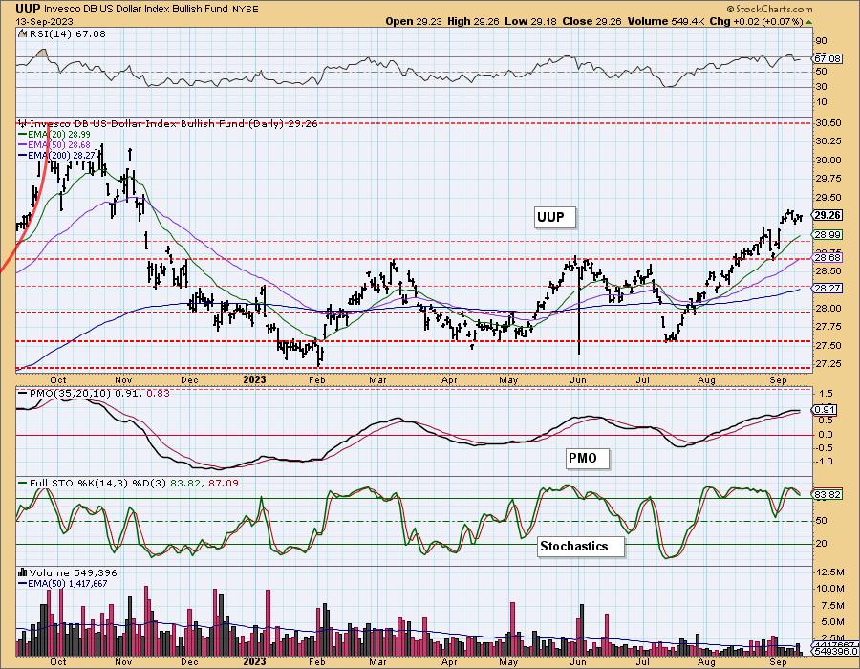This screenshot has height=669, width=860.
Task: Click the date 13-Sep-2023
Action: click(x=43, y=21)
